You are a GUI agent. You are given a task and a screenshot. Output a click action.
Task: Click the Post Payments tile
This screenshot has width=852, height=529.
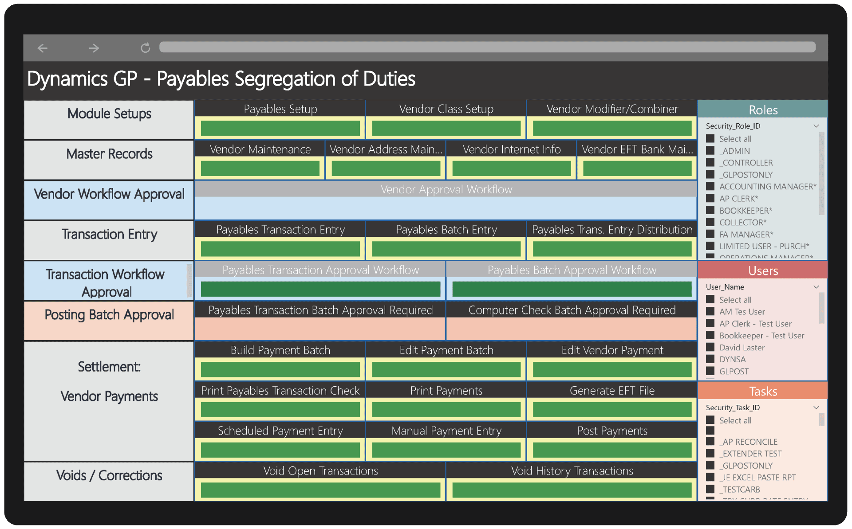(x=611, y=431)
